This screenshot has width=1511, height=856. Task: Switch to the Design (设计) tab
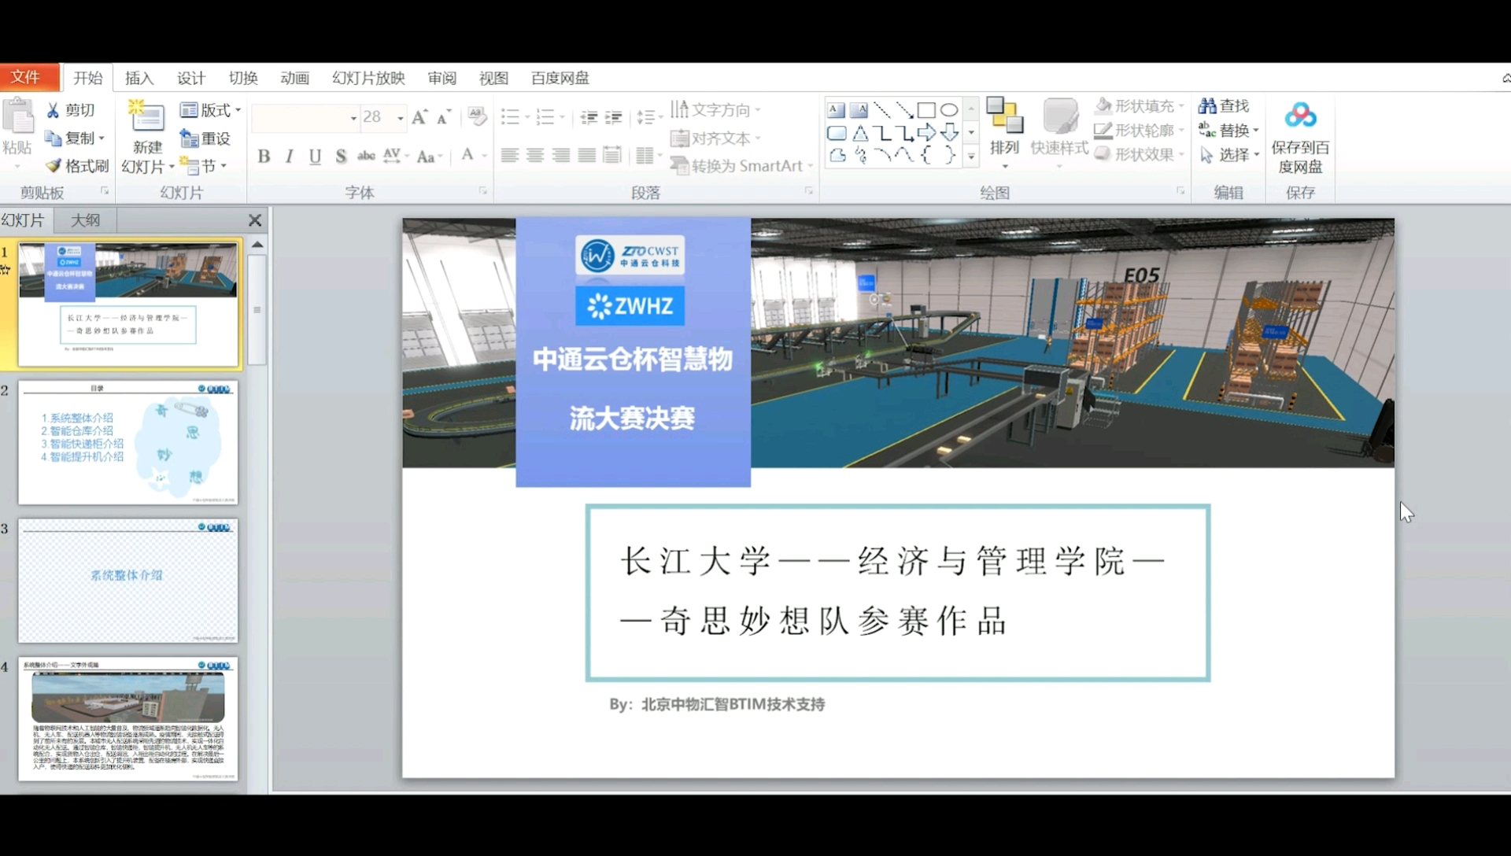tap(191, 78)
